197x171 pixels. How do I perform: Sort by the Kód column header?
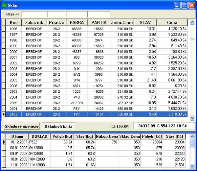(x=13, y=23)
